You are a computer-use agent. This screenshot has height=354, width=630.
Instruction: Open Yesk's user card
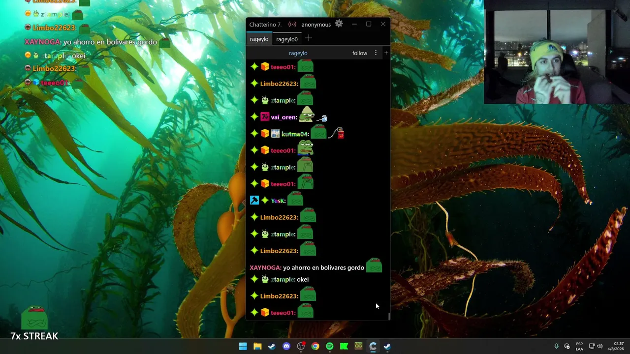pos(278,201)
